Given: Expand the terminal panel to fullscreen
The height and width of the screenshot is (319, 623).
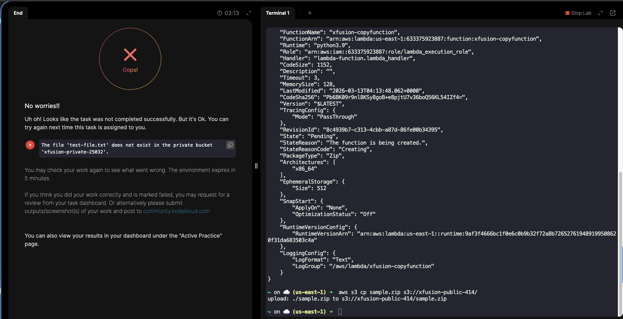Looking at the screenshot, I should 600,13.
